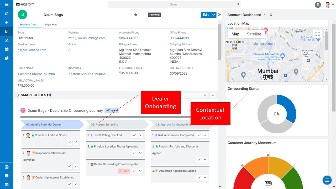Favorite the Account Dashboard star

tap(271, 15)
